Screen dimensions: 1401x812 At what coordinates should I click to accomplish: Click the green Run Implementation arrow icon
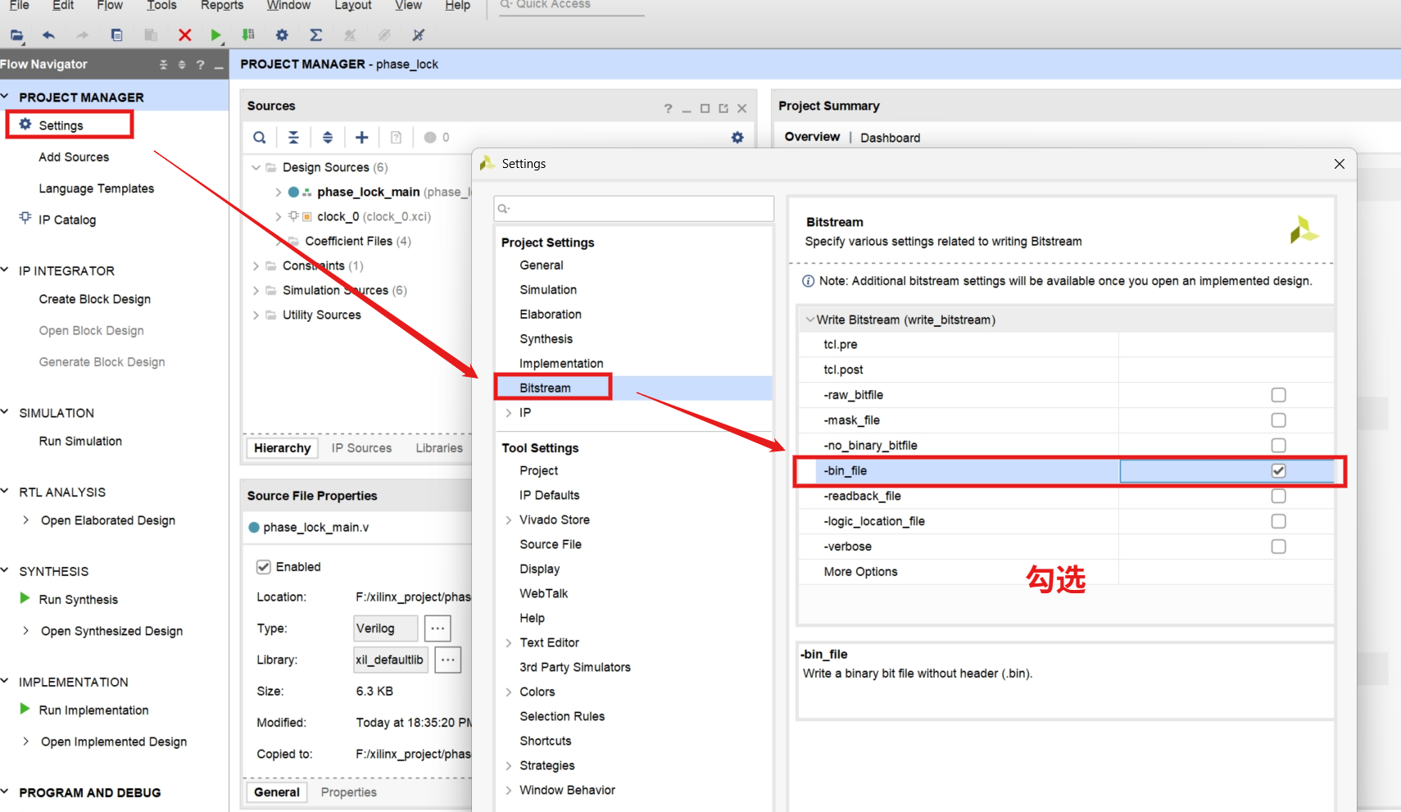click(x=25, y=709)
